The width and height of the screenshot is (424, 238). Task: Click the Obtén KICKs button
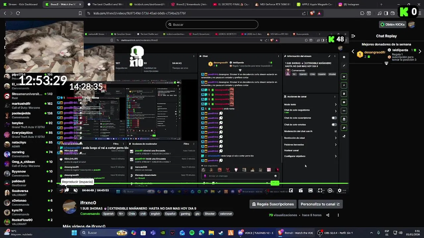tap(393, 24)
